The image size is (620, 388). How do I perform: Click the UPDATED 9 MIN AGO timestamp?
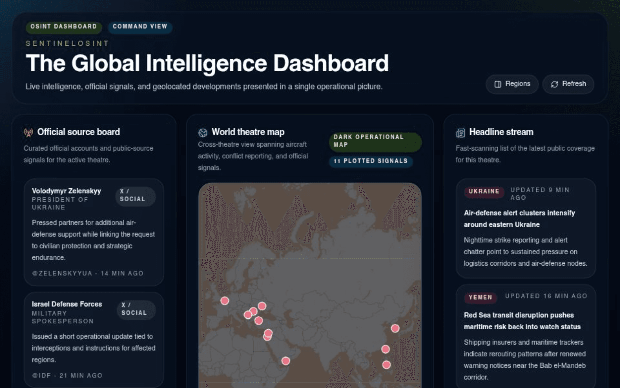[540, 194]
